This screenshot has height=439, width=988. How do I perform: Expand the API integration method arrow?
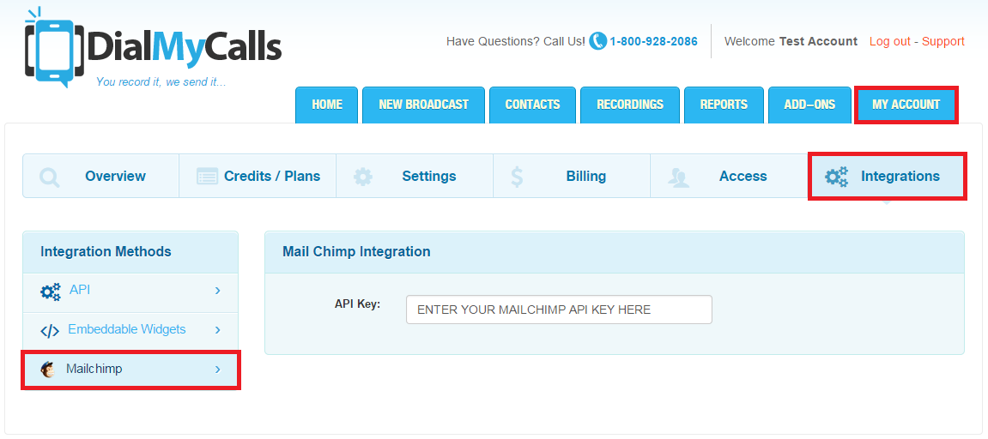point(218,291)
